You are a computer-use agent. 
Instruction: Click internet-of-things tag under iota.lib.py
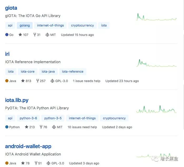(x=82, y=118)
